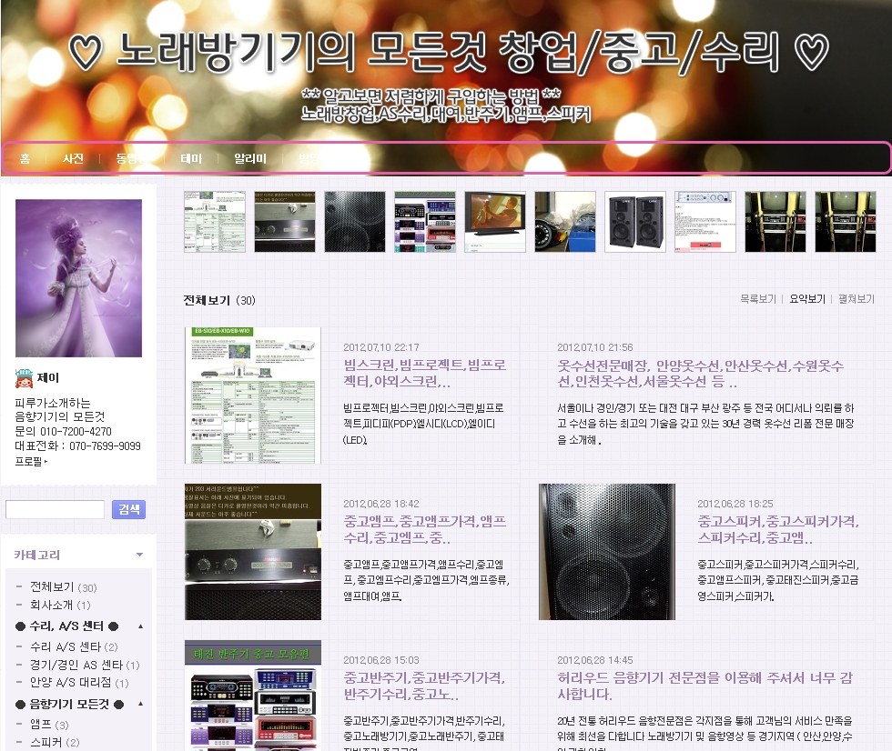Click the chef avatar icon beside 제이
Viewport: 892px width, 751px height.
(x=25, y=377)
